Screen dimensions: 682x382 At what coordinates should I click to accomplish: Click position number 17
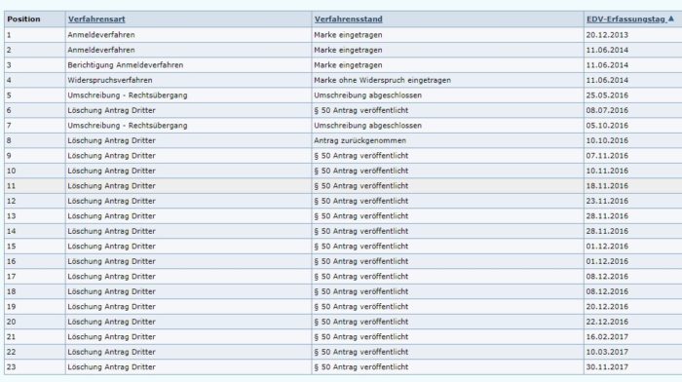click(x=12, y=277)
